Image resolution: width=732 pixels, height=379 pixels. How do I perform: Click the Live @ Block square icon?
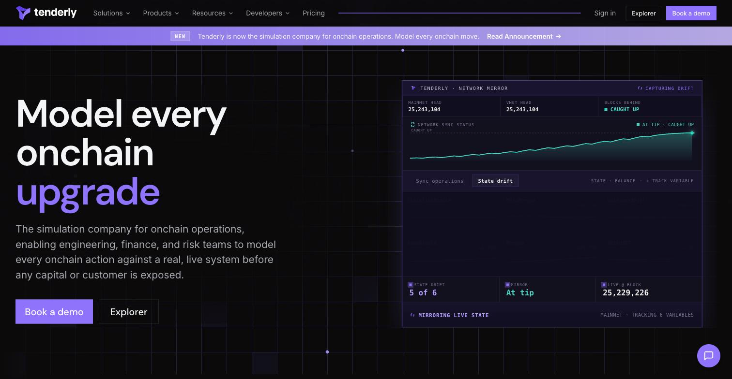tap(604, 285)
